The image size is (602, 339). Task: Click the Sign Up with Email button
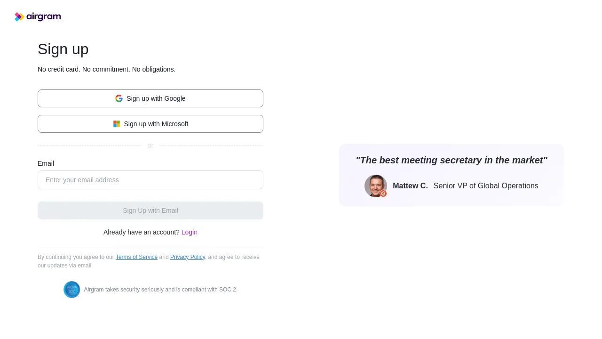(150, 210)
